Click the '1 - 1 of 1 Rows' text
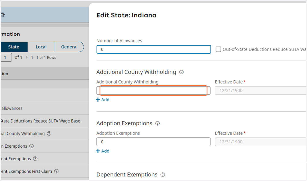 coord(43,57)
